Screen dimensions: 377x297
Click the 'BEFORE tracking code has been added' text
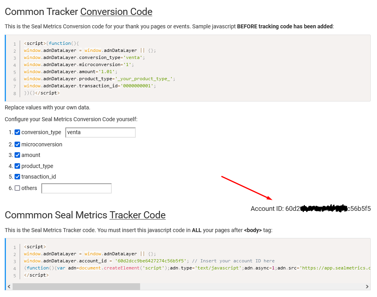(x=285, y=26)
